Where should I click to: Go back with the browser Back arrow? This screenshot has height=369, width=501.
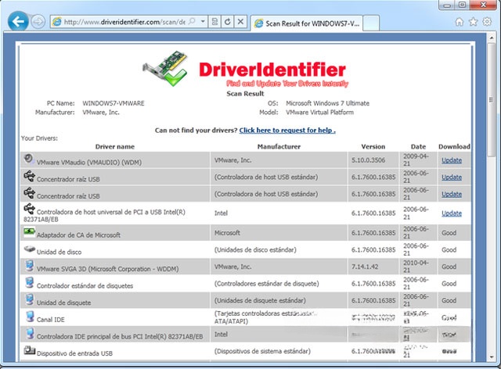18,22
